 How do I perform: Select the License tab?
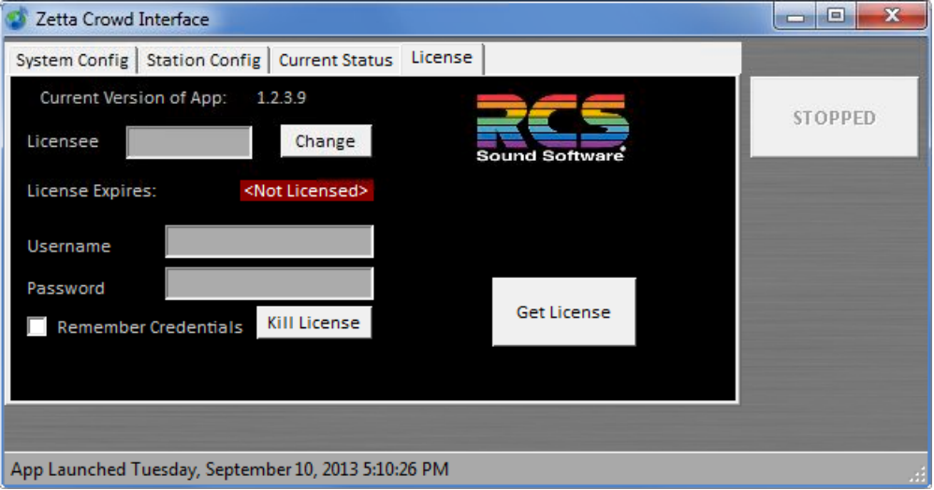(x=442, y=58)
